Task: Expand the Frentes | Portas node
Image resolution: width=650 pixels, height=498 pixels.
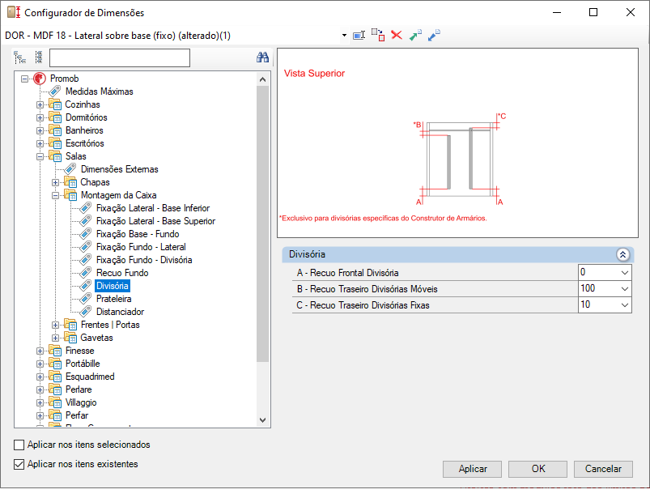Action: [x=56, y=325]
